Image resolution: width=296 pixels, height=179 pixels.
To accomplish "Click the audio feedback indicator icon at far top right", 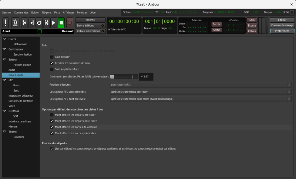I will pos(292,13).
